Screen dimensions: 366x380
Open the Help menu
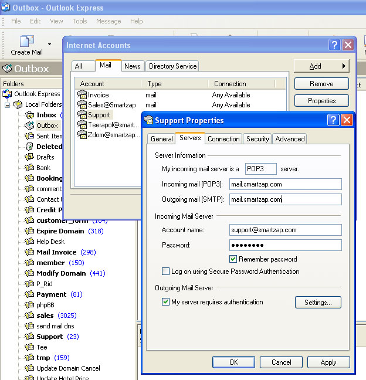point(137,21)
